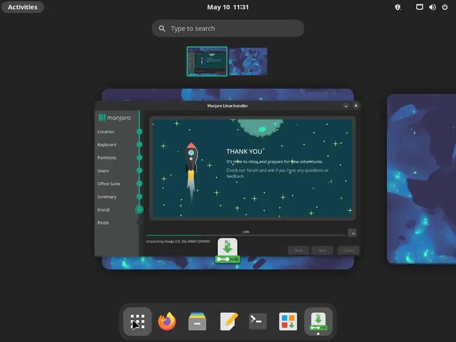
Task: Close the Manjaro Linux Installer window
Action: point(356,106)
